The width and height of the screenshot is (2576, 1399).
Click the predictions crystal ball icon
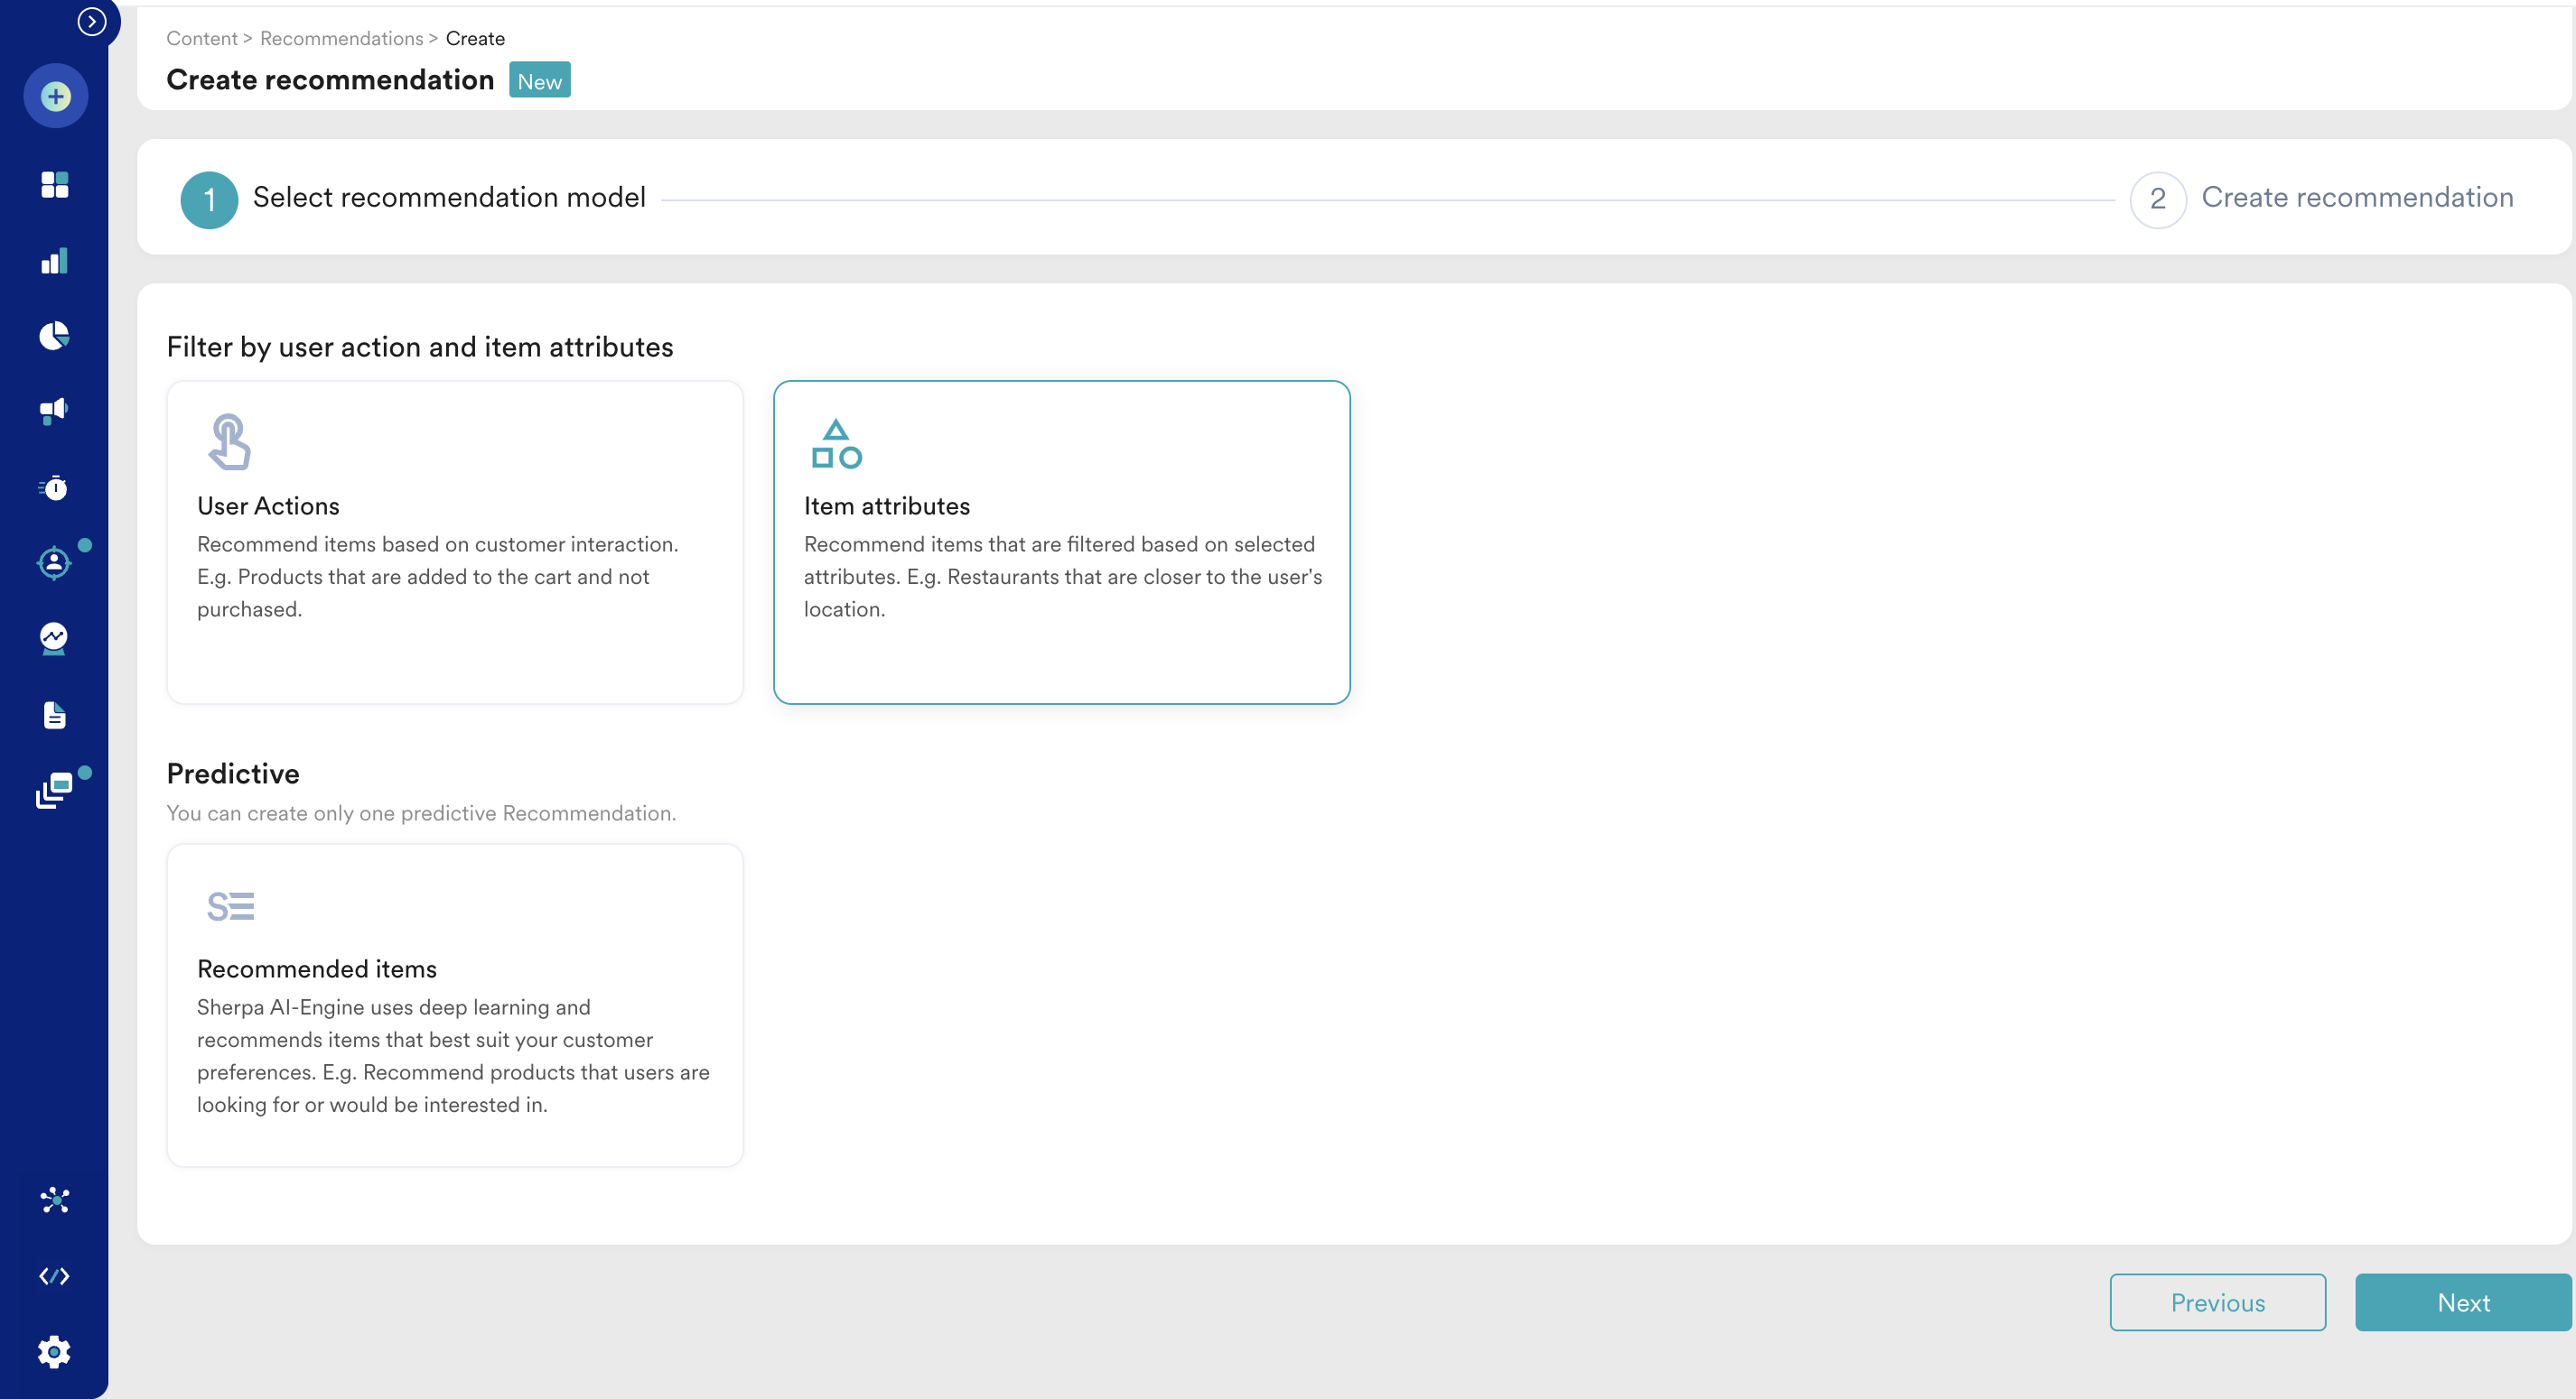pos(55,638)
